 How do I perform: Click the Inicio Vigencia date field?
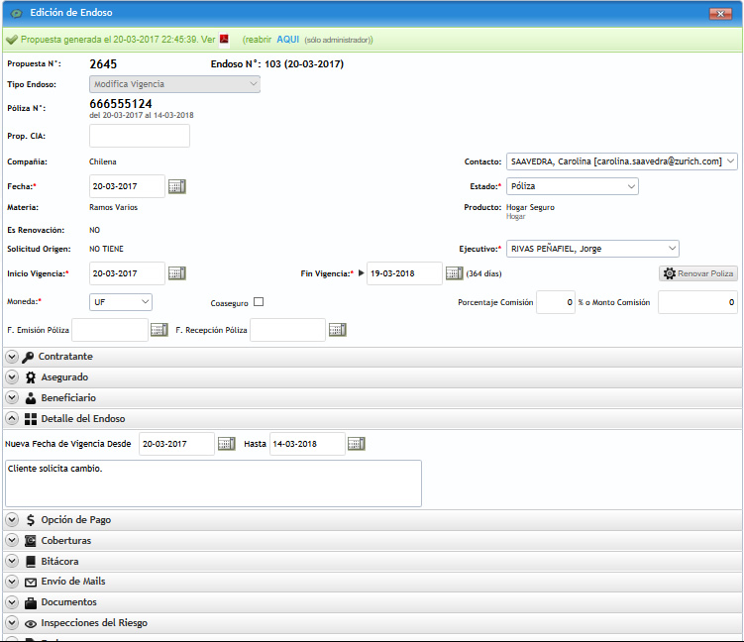pyautogui.click(x=127, y=273)
